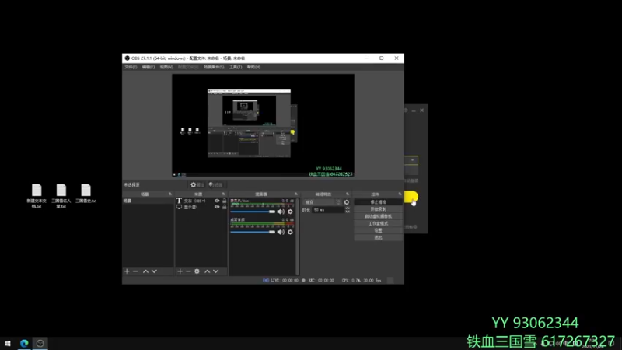Open Microsoft Edge from the taskbar
This screenshot has width=622, height=350.
[x=24, y=343]
